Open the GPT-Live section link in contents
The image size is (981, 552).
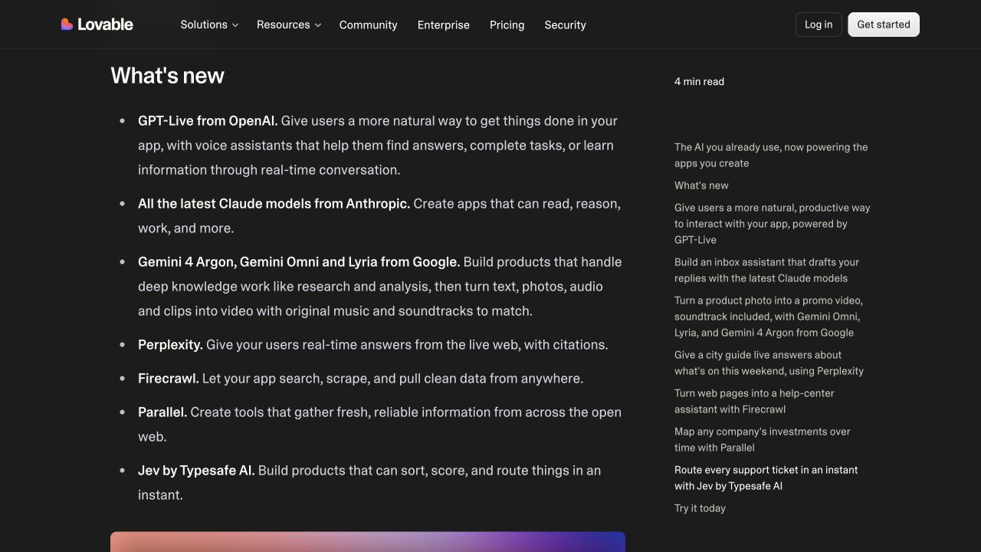(x=772, y=224)
